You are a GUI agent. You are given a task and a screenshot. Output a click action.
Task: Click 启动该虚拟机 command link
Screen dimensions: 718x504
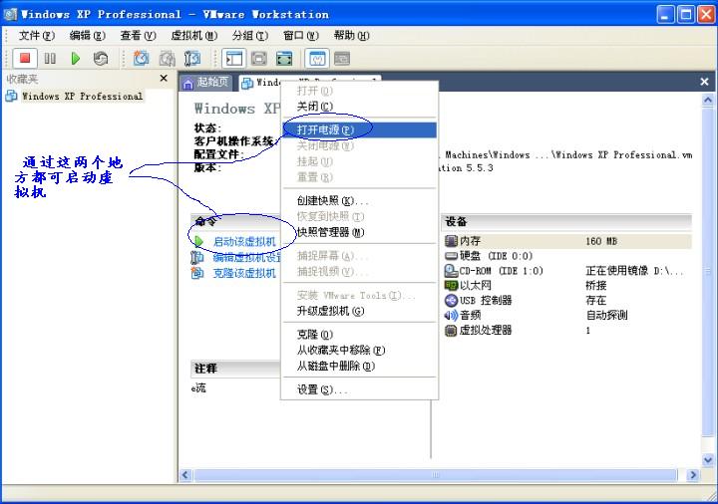click(x=243, y=241)
